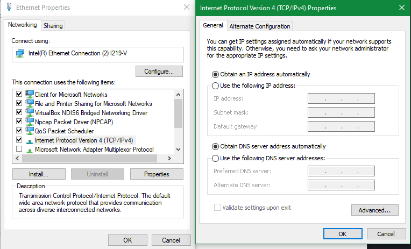Viewport: 411px width, 249px height.
Task: Click the horizontal scroll right arrow
Action: [169, 158]
